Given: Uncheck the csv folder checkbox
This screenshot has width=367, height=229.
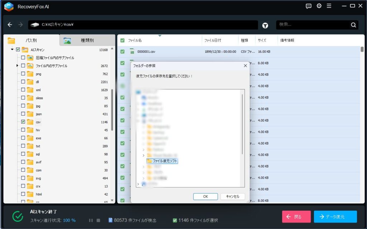Looking at the screenshot, I should click(x=23, y=122).
